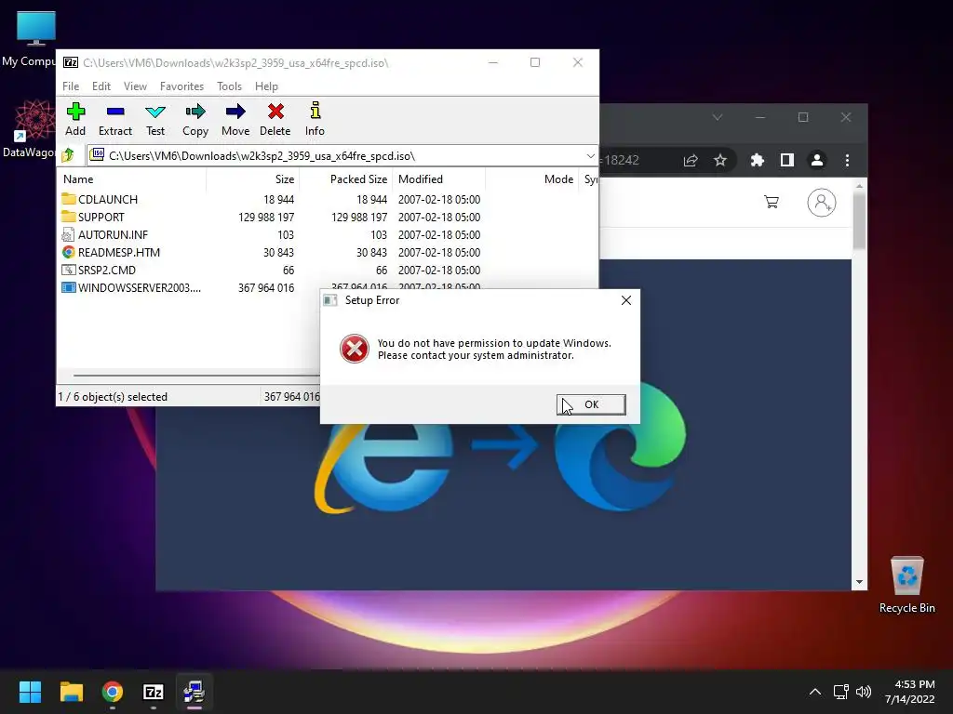Open archive Info
Screen dimensions: 953x714
point(315,119)
